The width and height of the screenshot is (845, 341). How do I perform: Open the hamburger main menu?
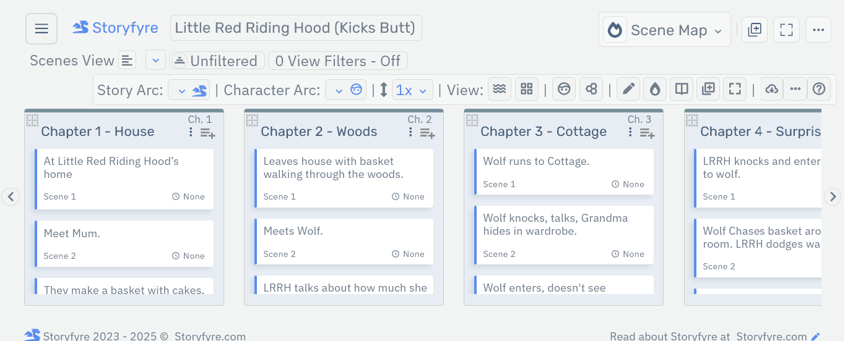pos(41,29)
